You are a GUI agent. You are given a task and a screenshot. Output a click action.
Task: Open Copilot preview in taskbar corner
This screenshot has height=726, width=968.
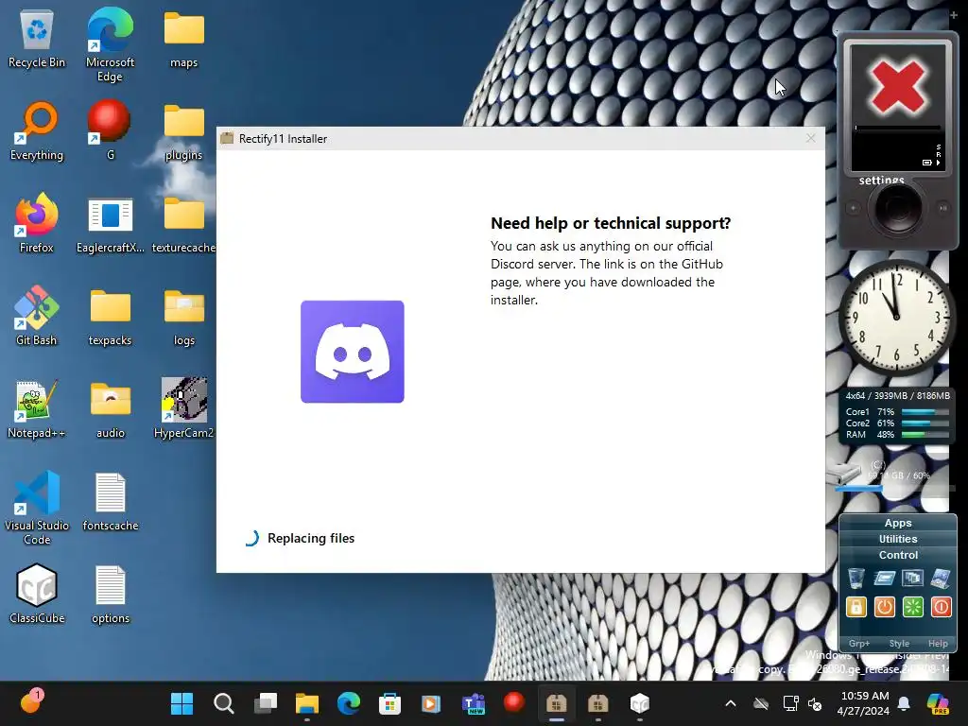pos(938,703)
